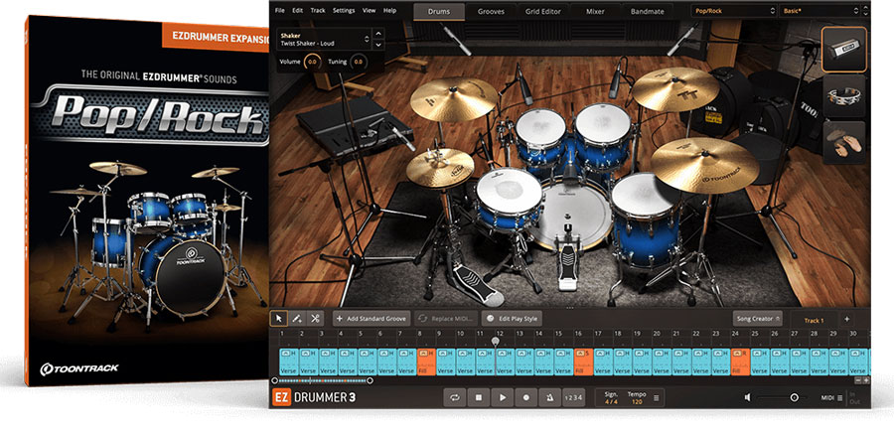Screen dimensions: 894x437
Task: Open the File menu
Action: (x=279, y=10)
